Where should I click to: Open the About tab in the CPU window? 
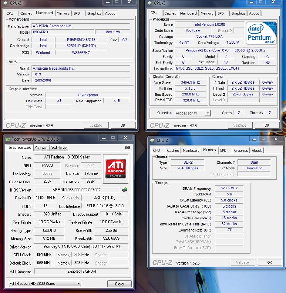(254, 13)
